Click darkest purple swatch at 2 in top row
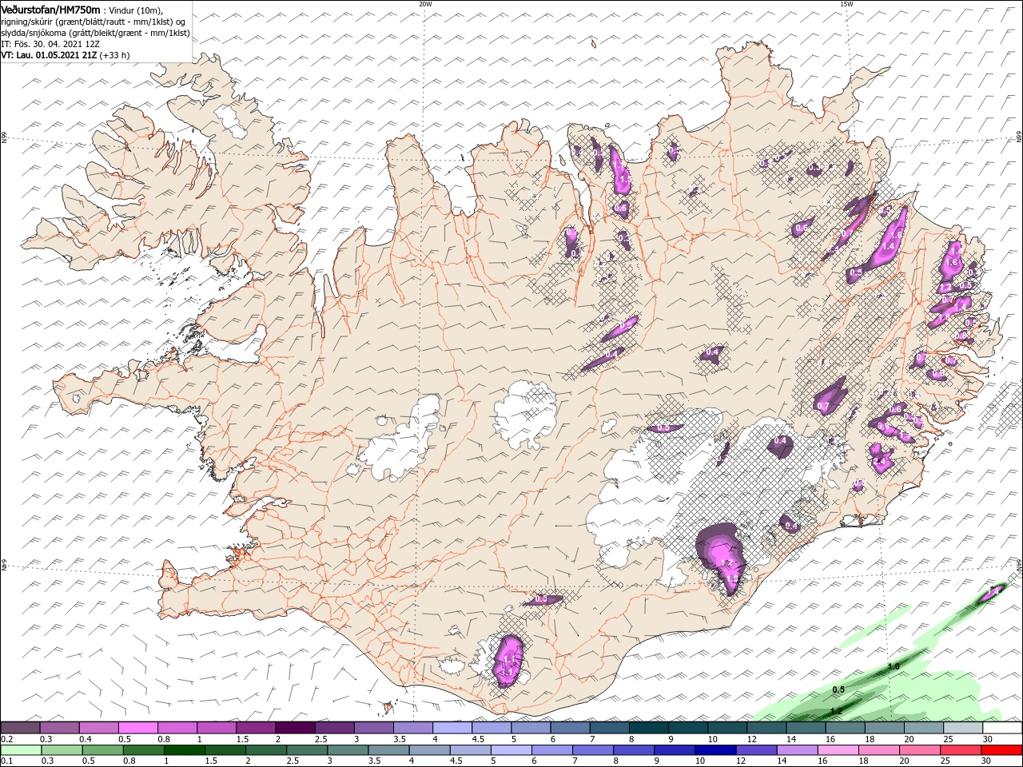The height and width of the screenshot is (767, 1023). coord(295,728)
